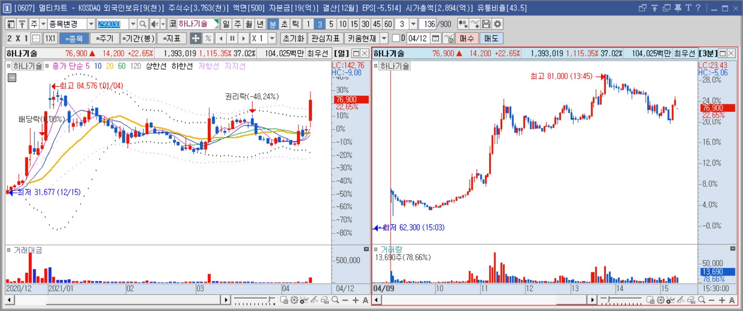Toggle the percent scale button
The image size is (743, 311).
208,38
